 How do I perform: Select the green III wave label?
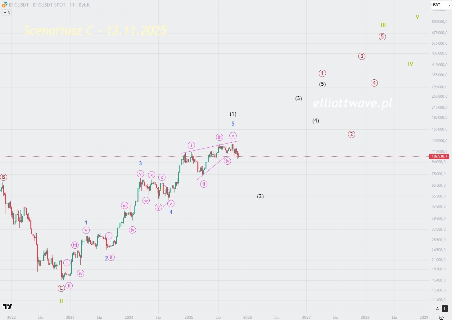tap(383, 25)
